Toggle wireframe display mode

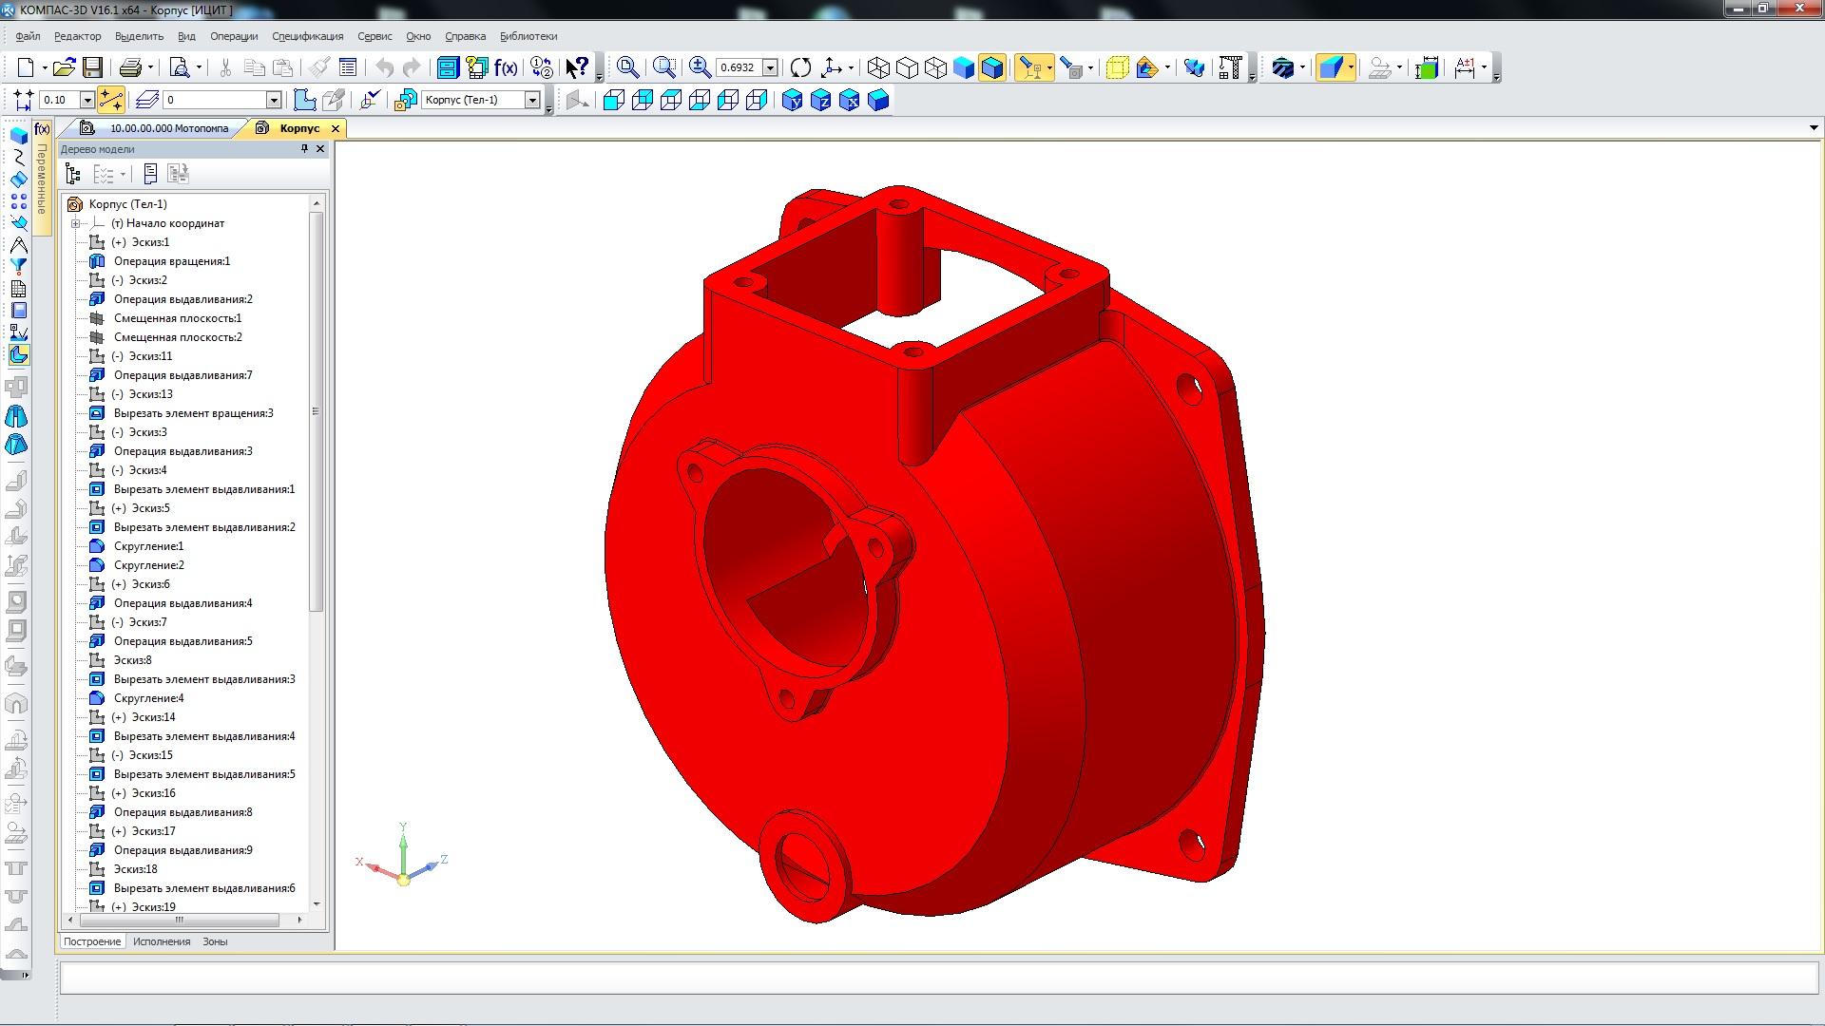(x=878, y=67)
